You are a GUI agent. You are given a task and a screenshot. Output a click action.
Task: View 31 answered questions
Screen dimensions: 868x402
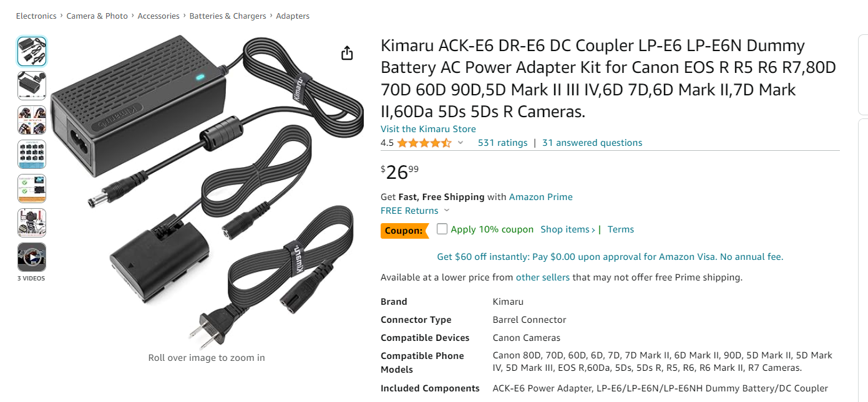592,143
